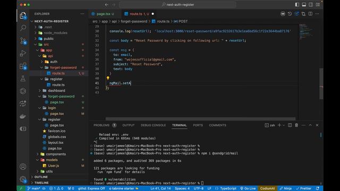Toggle primary sidebar layout button
The image size is (340, 191).
point(297,5)
